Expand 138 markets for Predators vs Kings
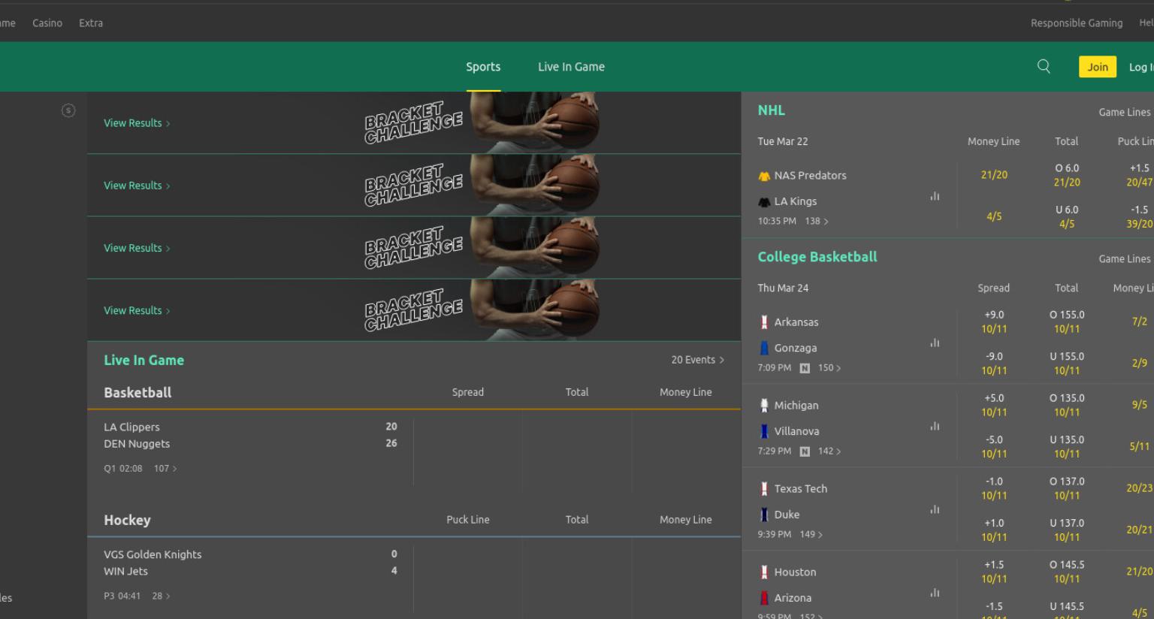 tap(817, 221)
